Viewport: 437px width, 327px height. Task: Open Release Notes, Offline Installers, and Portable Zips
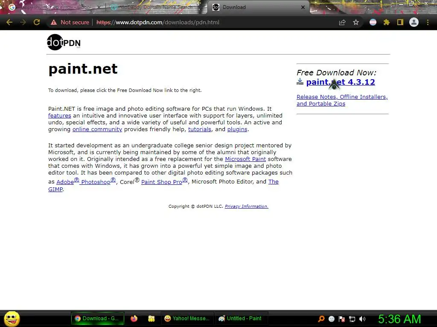(x=342, y=100)
